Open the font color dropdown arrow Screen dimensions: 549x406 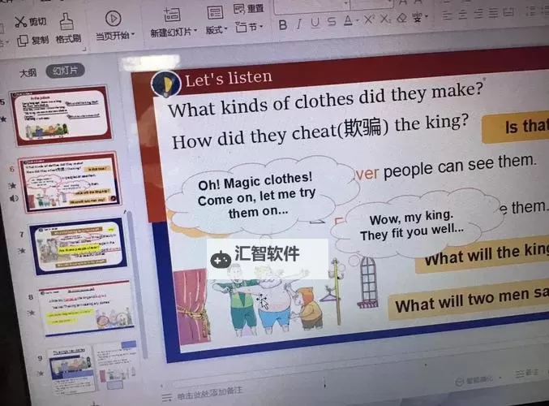[358, 20]
